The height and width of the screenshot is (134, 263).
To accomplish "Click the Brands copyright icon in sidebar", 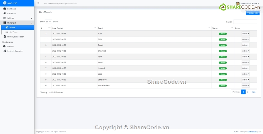I will pos(7,27).
